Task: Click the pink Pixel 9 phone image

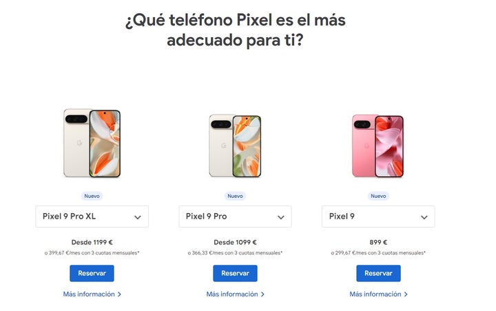Action: click(x=378, y=146)
